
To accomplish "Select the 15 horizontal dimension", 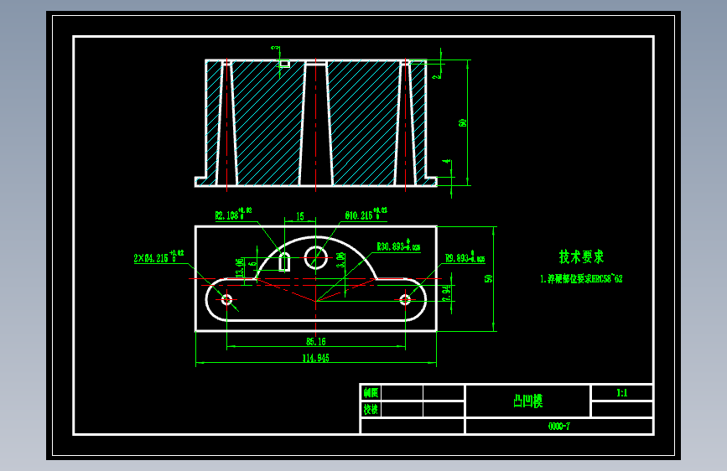I will [300, 216].
